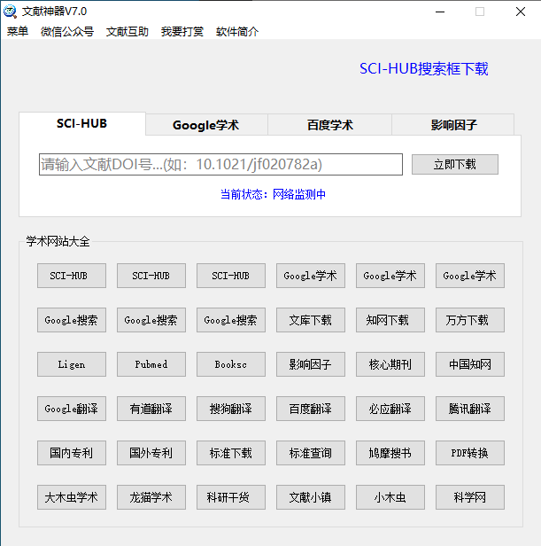
Task: Click the third SCI-HUB button in 学术网站大全
Action: pos(231,276)
